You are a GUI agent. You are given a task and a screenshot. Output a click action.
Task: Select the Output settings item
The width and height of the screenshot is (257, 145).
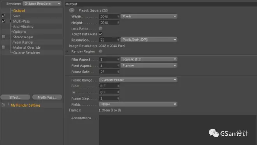point(19,10)
